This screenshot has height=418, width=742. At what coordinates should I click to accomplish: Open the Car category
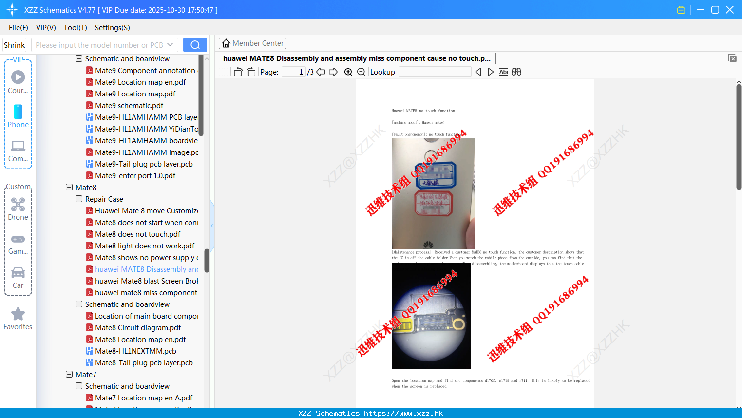18,278
